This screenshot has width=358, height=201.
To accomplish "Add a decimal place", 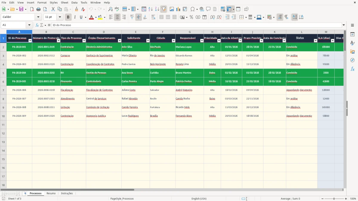I will point(212,17).
